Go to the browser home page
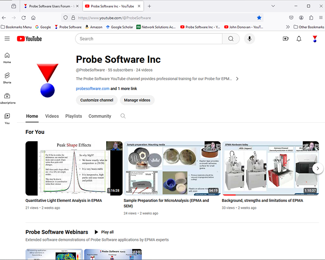The height and width of the screenshot is (260, 325). [x=33, y=18]
